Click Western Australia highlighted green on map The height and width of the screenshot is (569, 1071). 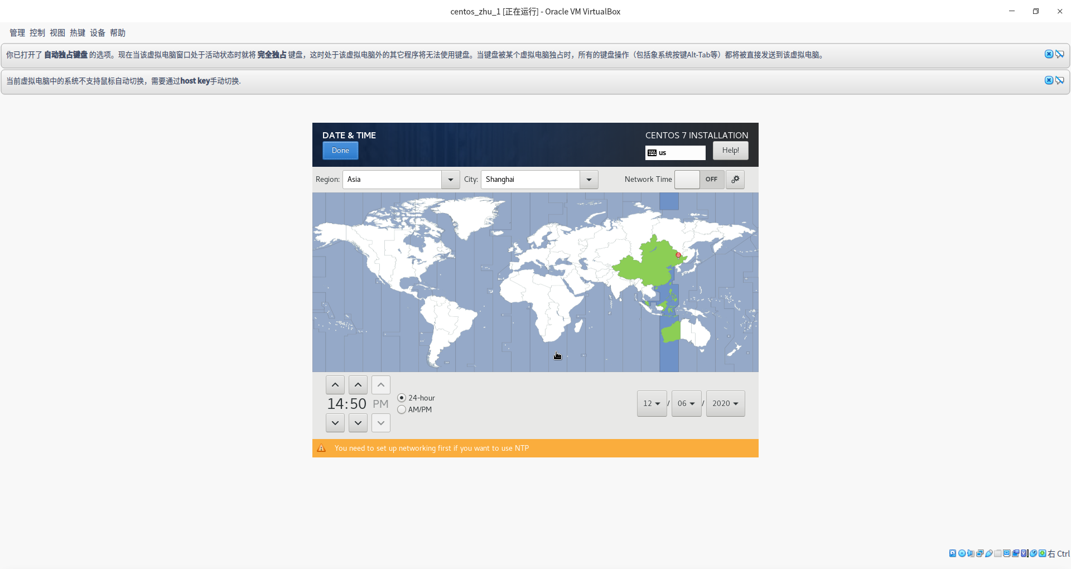(x=671, y=332)
